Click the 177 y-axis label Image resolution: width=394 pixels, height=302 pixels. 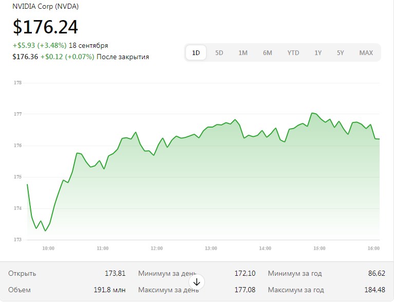coord(17,114)
